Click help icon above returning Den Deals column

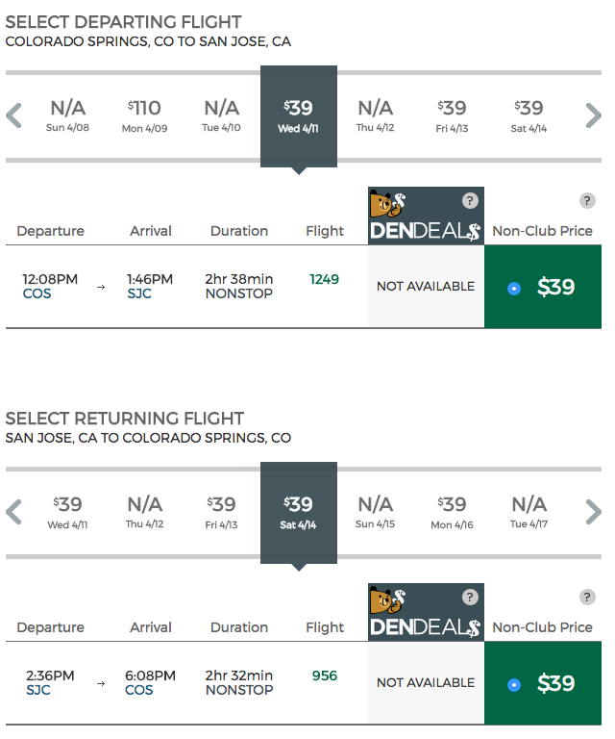pos(469,598)
